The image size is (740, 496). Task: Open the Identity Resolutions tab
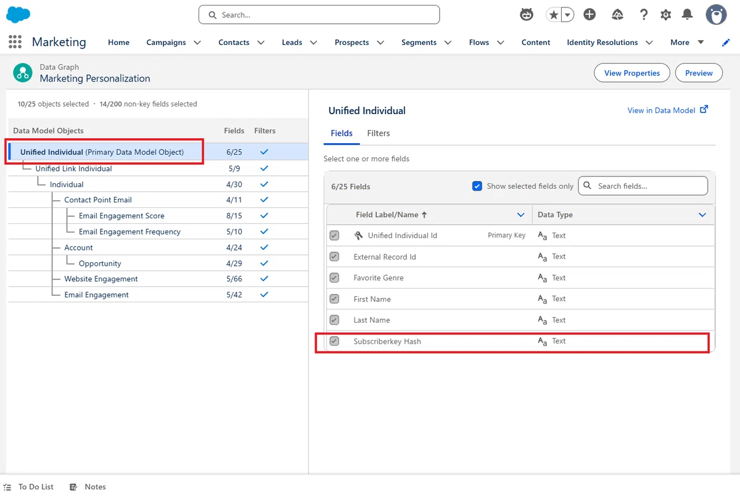tap(602, 43)
